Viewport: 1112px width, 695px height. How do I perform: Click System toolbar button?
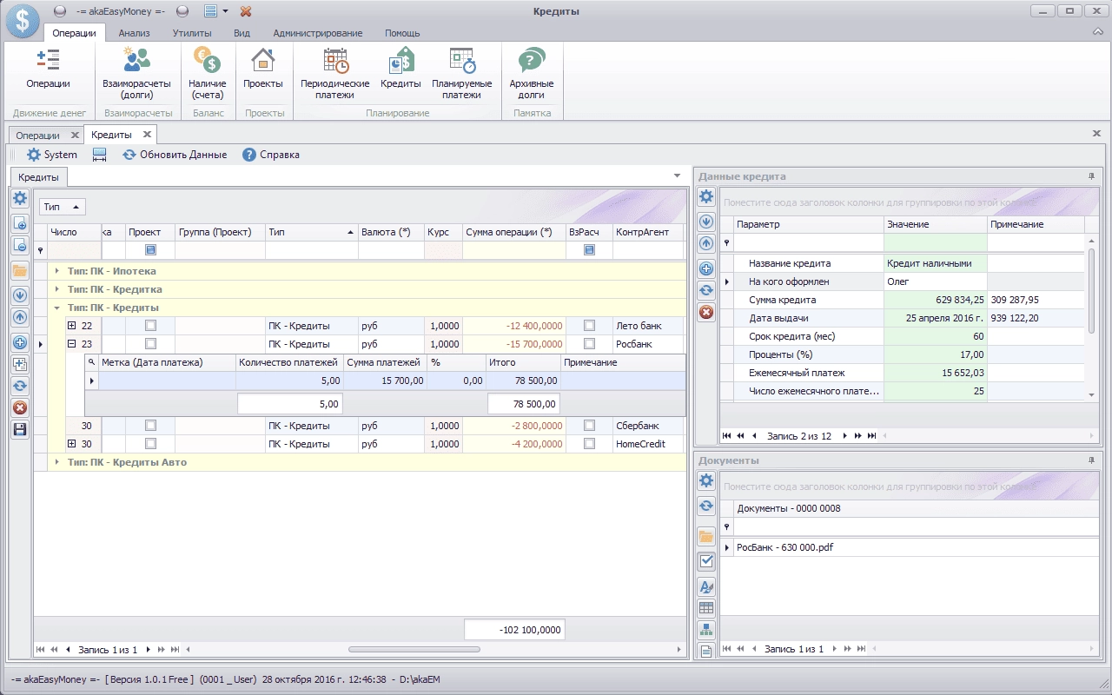(52, 155)
